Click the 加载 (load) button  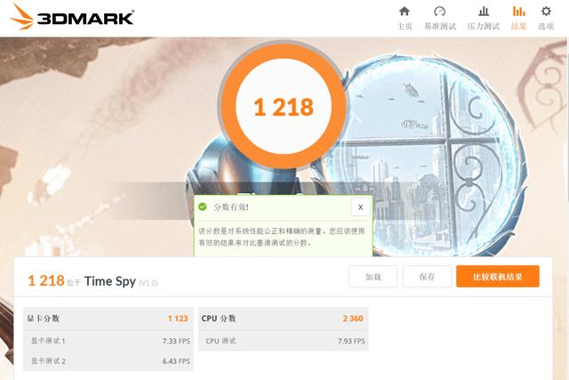pyautogui.click(x=373, y=277)
